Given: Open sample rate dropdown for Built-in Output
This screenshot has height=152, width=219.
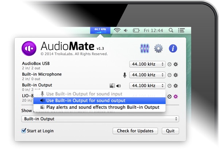Looking at the screenshot, I should pos(147,86).
